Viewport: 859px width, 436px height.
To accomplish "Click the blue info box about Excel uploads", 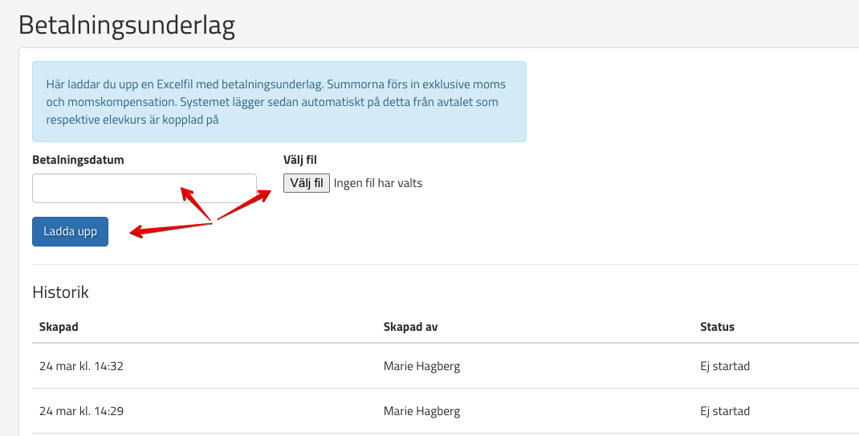I will tap(279, 101).
